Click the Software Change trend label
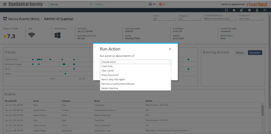Screen dimensions: 271x134 click(x=13, y=64)
